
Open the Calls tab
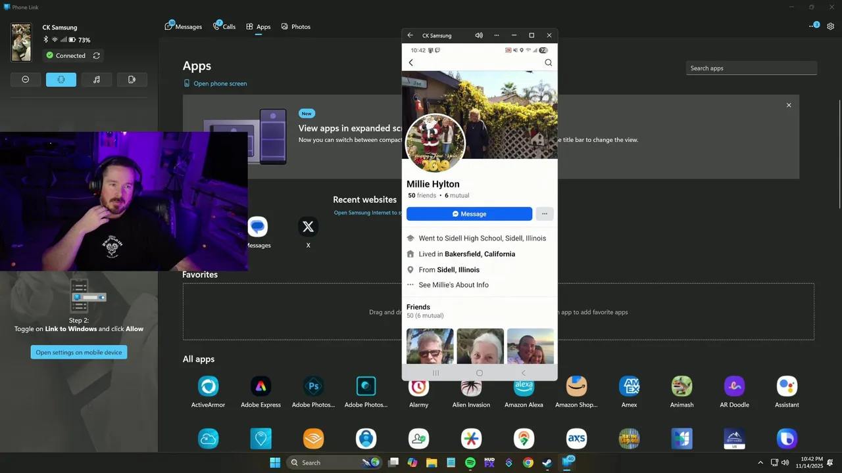tap(224, 27)
